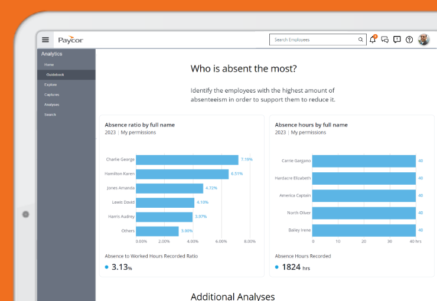
Task: Click the Charlie George name label
Action: [x=120, y=159]
